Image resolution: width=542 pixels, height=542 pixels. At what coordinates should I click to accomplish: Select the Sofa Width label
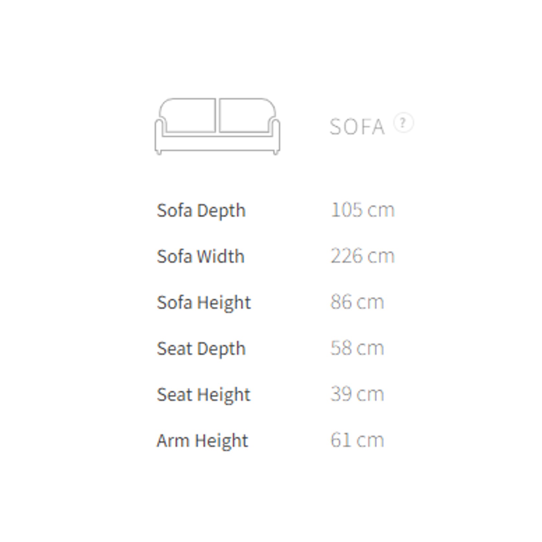tap(201, 256)
